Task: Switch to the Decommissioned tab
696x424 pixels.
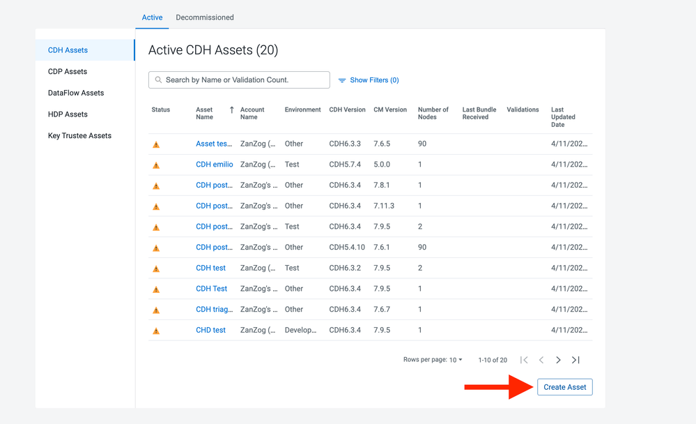Action: (x=205, y=17)
